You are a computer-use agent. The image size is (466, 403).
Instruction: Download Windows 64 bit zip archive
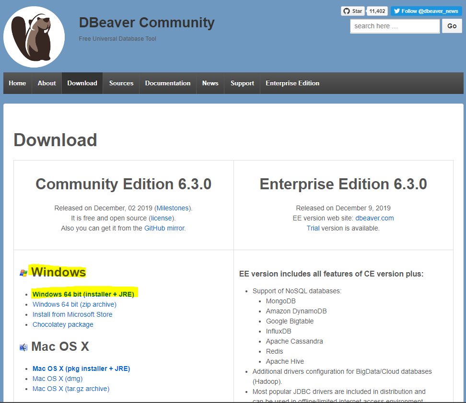pos(74,304)
